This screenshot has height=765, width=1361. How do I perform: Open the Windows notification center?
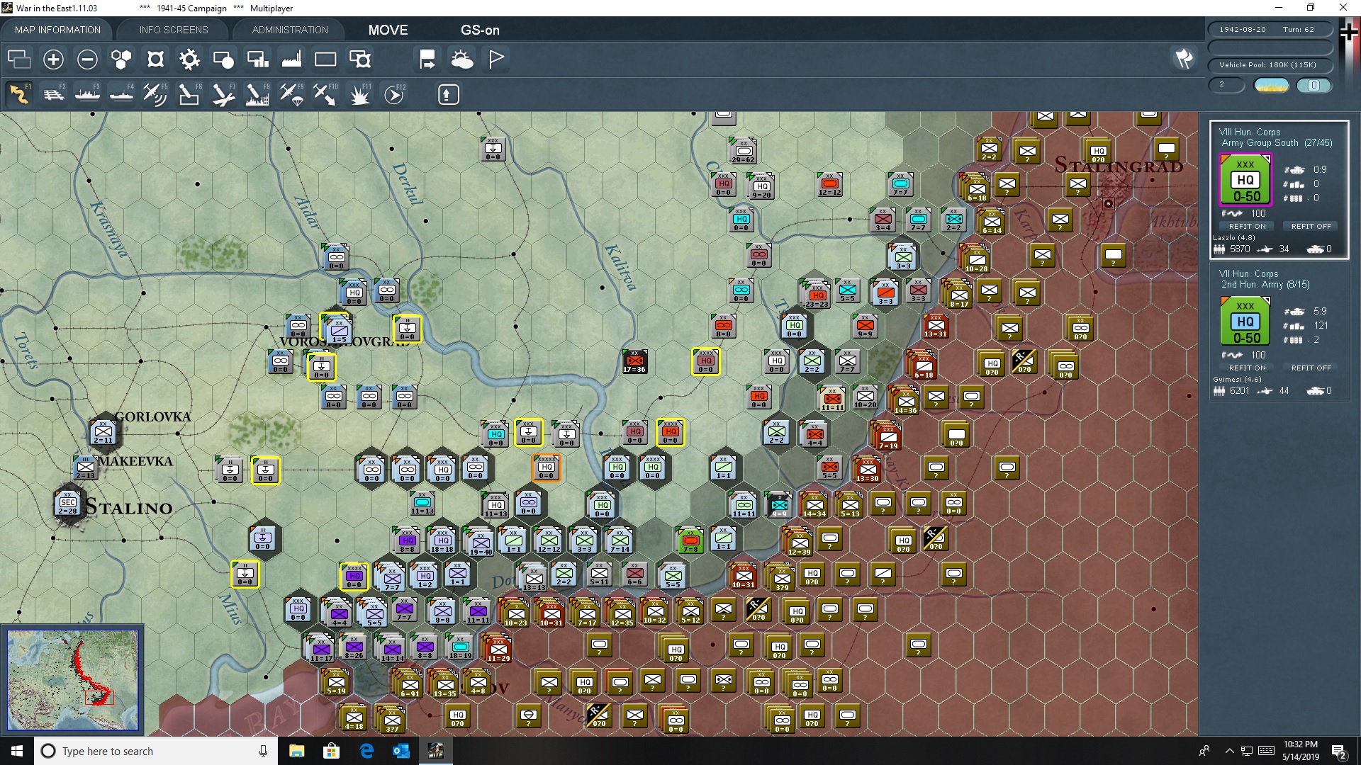[1339, 752]
